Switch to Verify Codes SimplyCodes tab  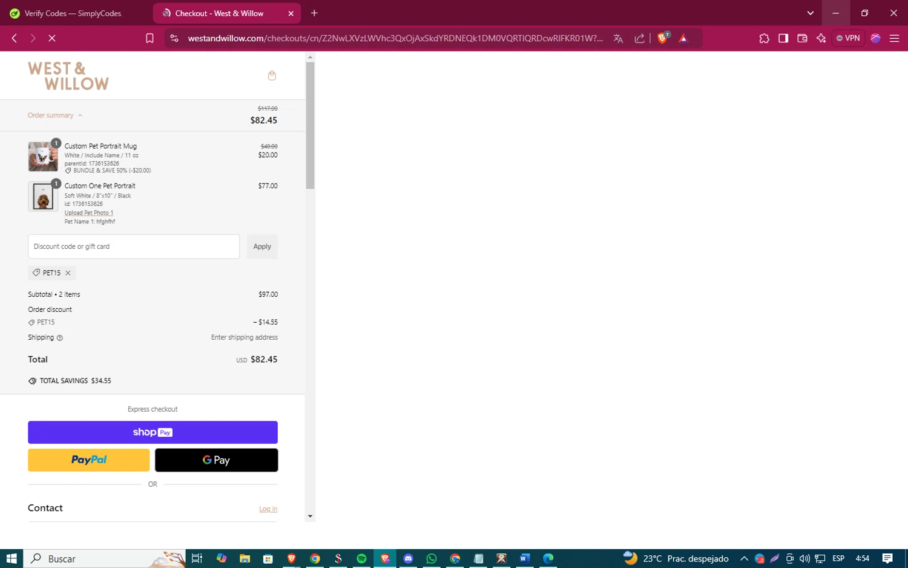coord(73,13)
